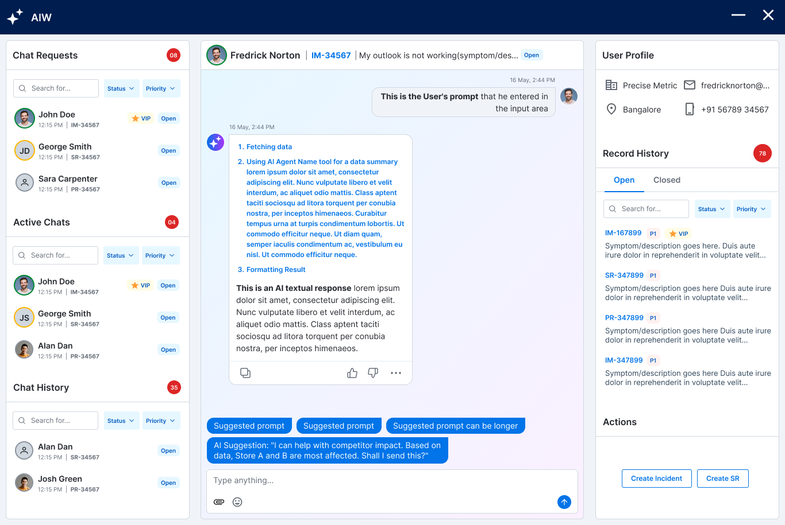This screenshot has height=525, width=785.
Task: Give a thumbs down to the AI response
Action: pyautogui.click(x=372, y=372)
